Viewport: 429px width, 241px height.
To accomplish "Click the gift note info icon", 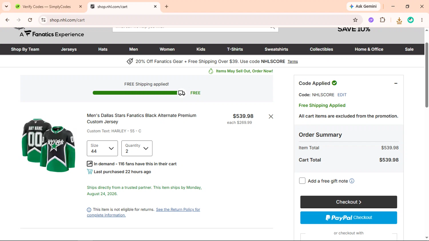I will (x=352, y=181).
